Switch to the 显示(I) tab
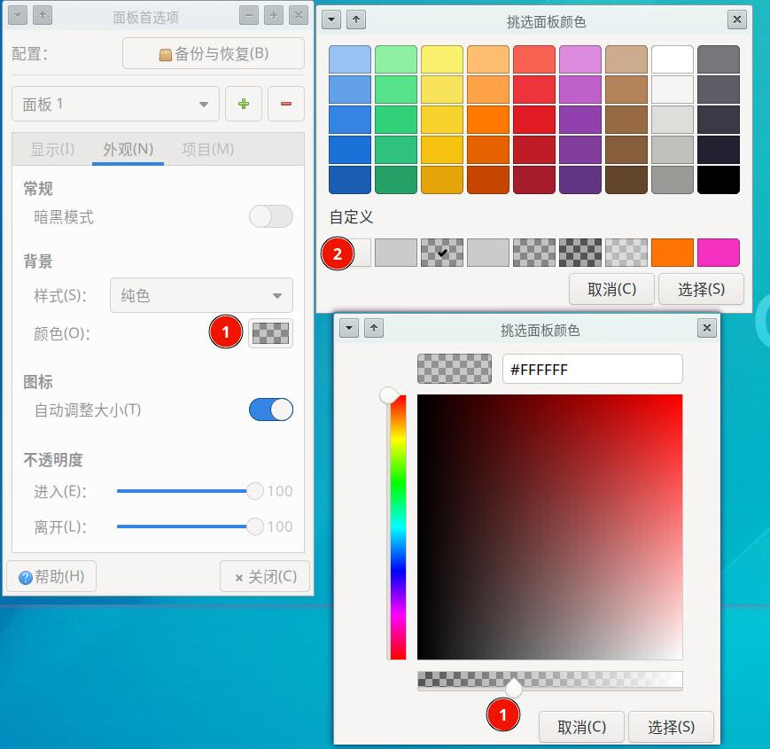 point(52,149)
